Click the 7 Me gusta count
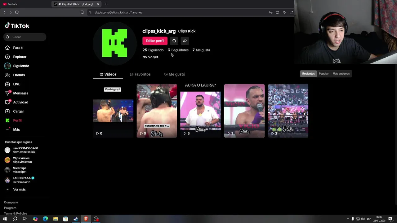Viewport: 397px width, 223px height. 201,50
